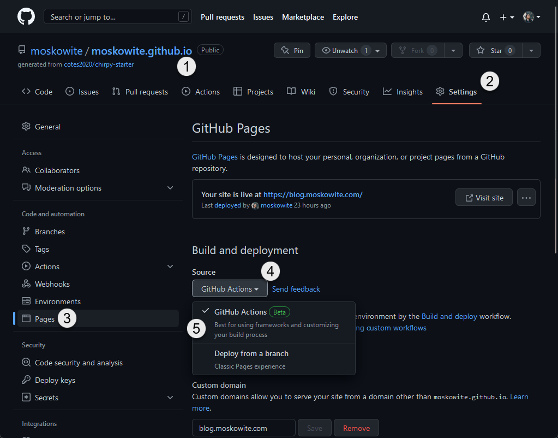This screenshot has height=438, width=558.
Task: Click the sidebar Actions play icon
Action: (x=26, y=266)
